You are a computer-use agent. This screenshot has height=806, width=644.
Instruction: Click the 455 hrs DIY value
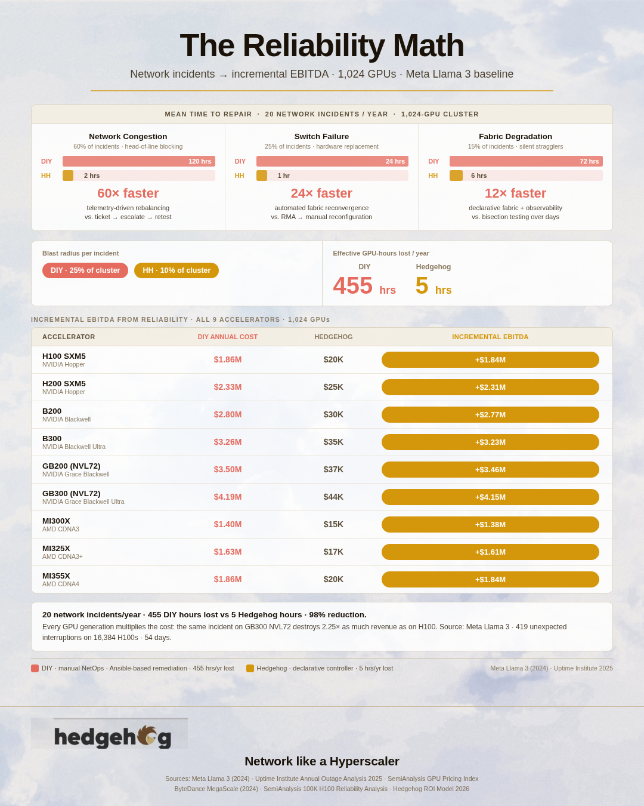point(364,286)
